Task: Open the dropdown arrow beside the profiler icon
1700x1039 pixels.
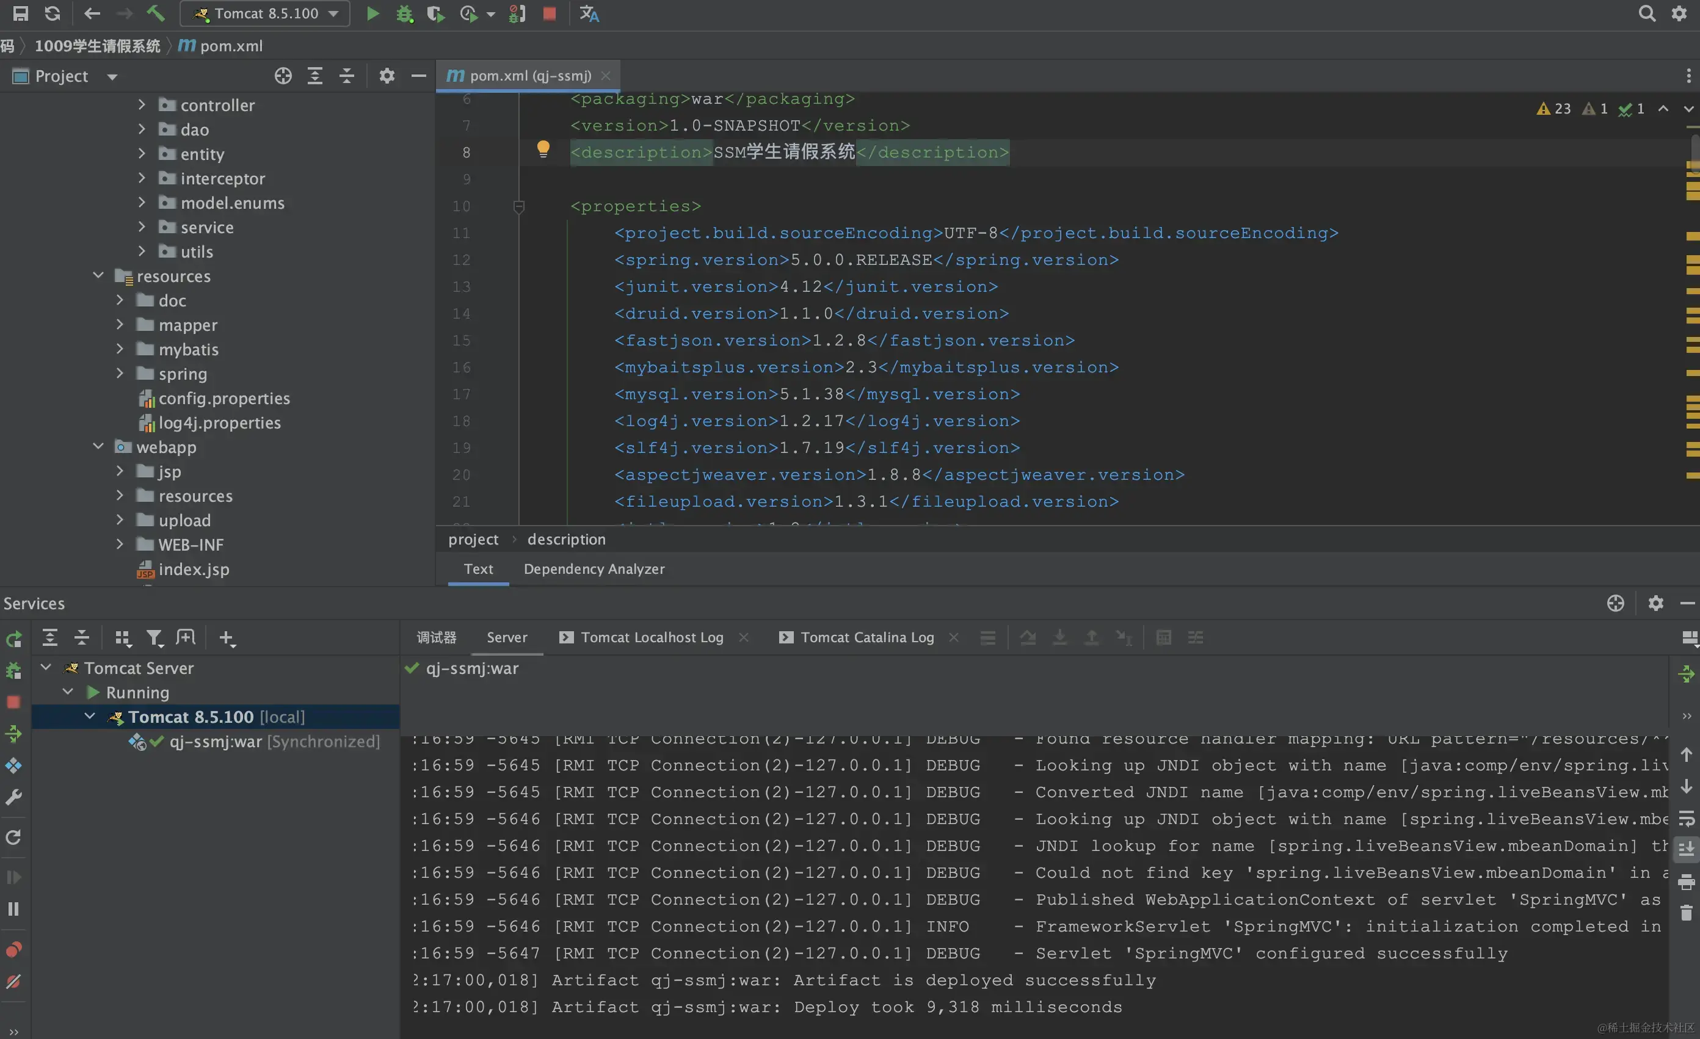Action: (491, 14)
